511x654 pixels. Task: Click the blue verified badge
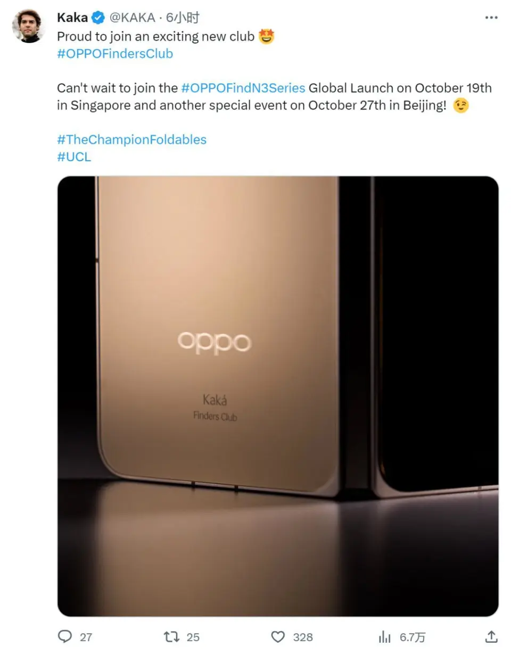[x=98, y=18]
